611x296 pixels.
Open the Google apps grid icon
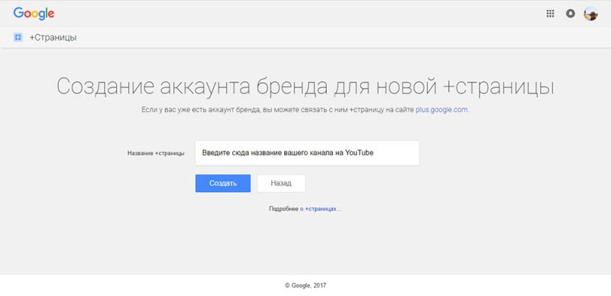point(550,14)
